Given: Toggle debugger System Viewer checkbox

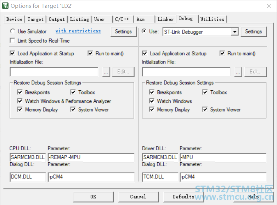Looking at the screenshot, I should click(205, 109).
